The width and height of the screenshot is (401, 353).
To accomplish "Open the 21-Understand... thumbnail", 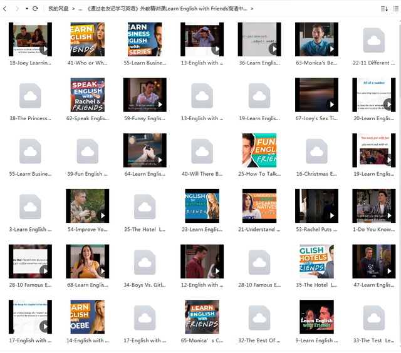I will 259,206.
